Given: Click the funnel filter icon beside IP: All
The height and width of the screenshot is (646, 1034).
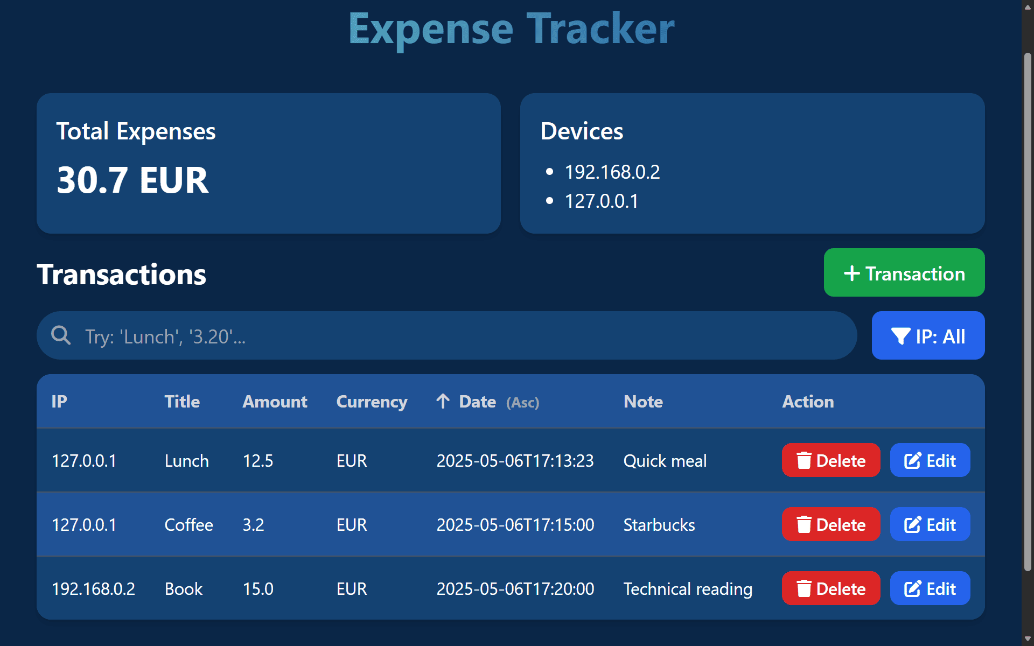Looking at the screenshot, I should [900, 336].
